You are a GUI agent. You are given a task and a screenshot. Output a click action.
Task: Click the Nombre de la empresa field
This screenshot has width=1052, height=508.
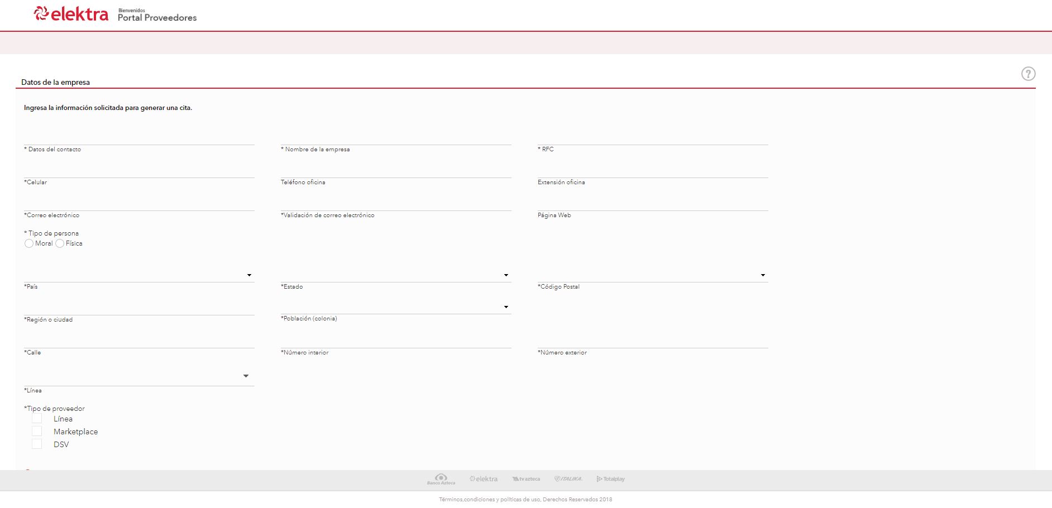[395, 138]
